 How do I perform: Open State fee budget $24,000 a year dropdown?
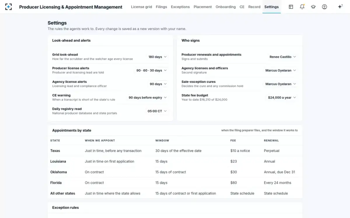point(282,98)
